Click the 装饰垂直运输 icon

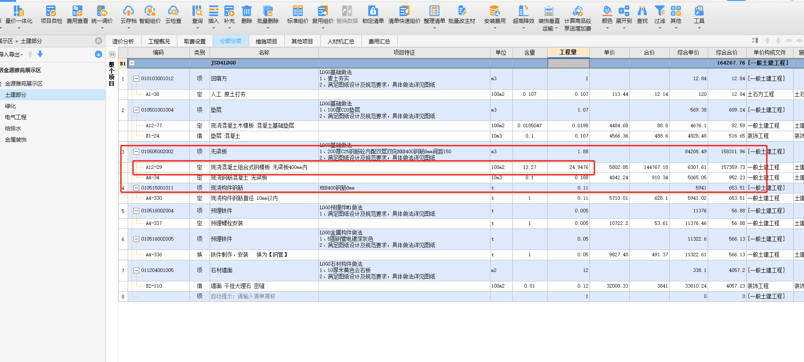pos(549,11)
